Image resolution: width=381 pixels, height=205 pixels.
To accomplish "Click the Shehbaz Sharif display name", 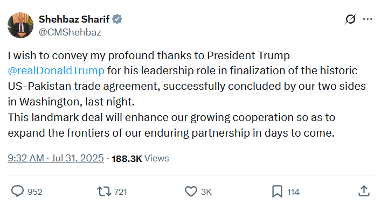I will click(74, 19).
